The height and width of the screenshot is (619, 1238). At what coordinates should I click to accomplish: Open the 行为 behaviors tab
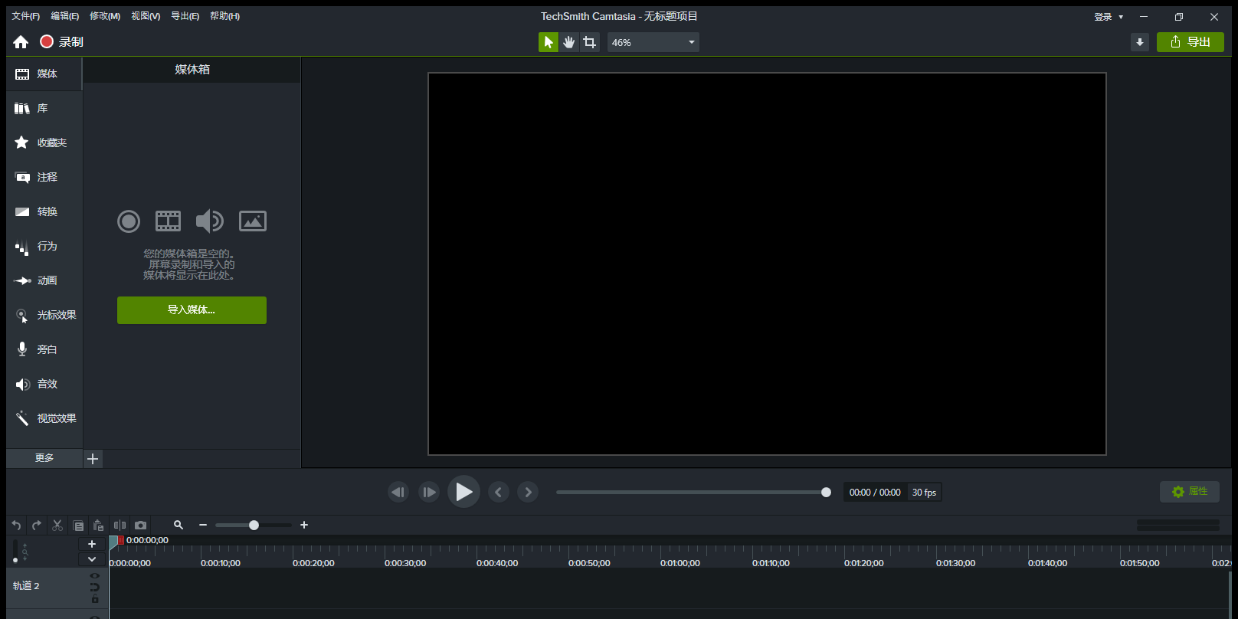pyautogui.click(x=44, y=246)
